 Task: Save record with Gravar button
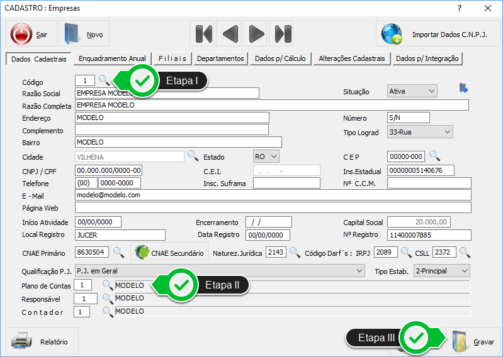[x=473, y=341]
